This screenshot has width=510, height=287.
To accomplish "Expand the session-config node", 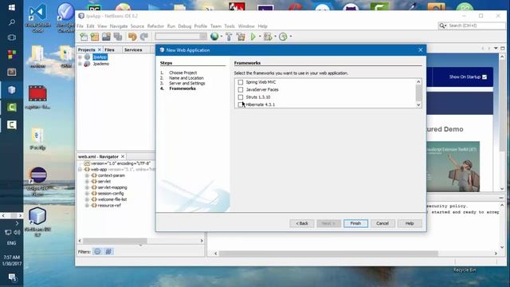I will coord(87,194).
